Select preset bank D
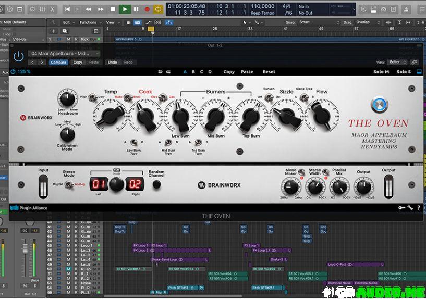Image resolution: width=426 pixels, height=299 pixels. pos(210,72)
